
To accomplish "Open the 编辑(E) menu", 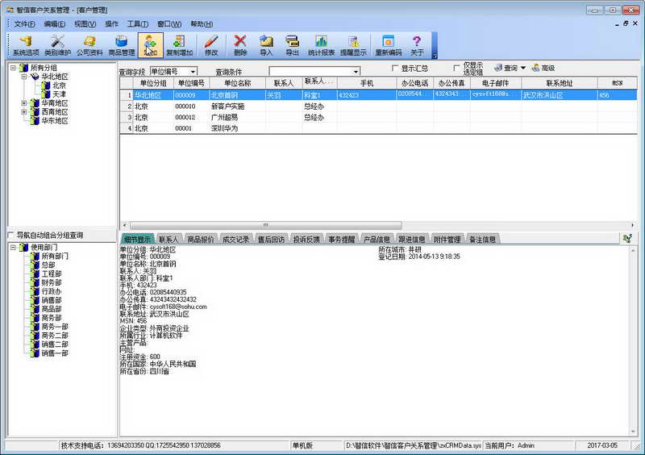I will 54,24.
